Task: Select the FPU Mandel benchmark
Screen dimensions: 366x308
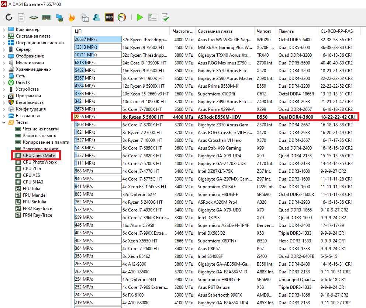Action: coord(35,195)
